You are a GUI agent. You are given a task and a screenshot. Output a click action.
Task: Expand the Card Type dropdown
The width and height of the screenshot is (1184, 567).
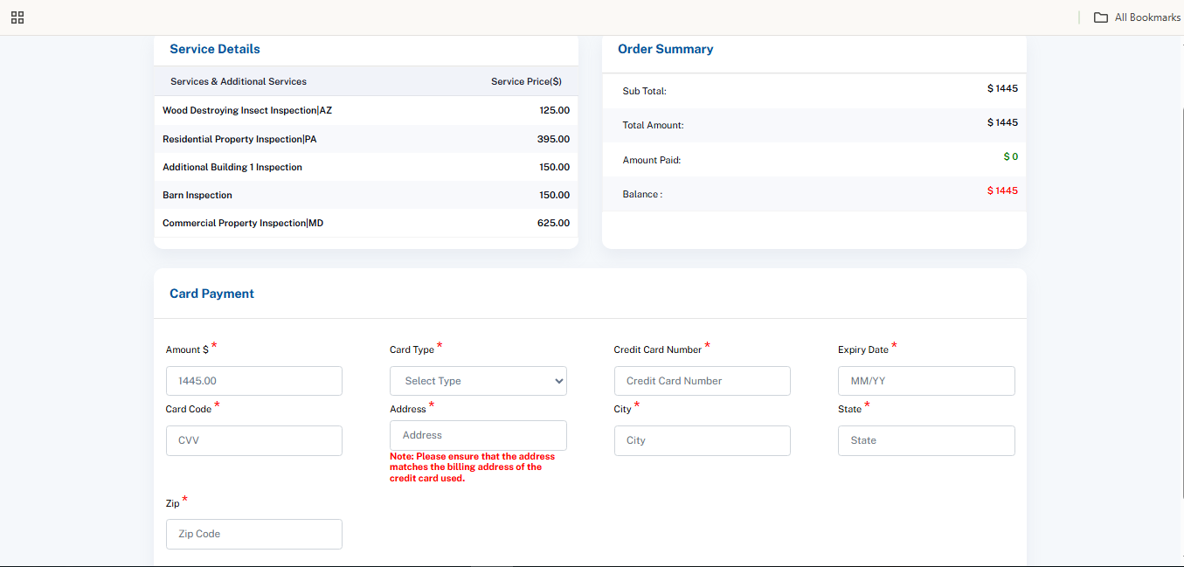pos(478,381)
